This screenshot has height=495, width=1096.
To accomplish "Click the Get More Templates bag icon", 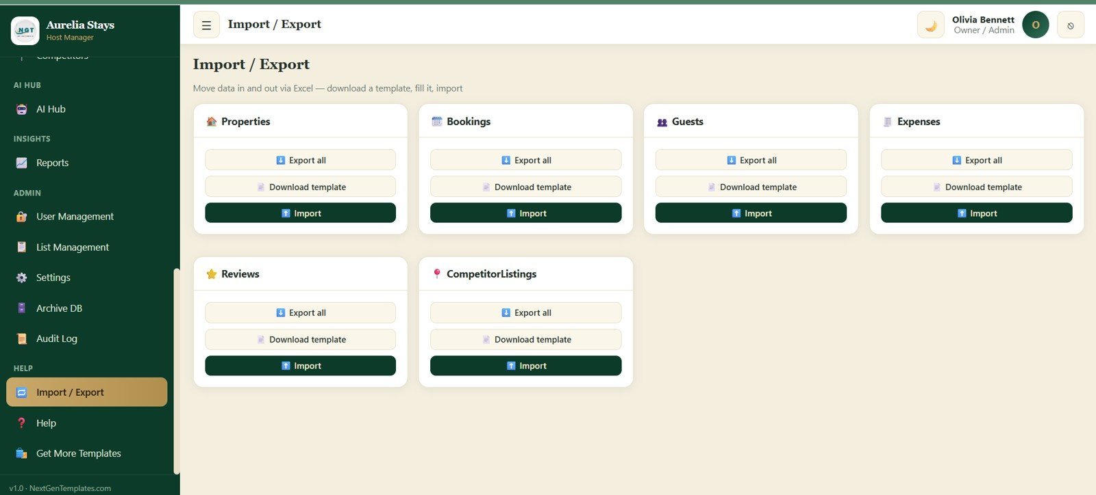I will (x=22, y=453).
